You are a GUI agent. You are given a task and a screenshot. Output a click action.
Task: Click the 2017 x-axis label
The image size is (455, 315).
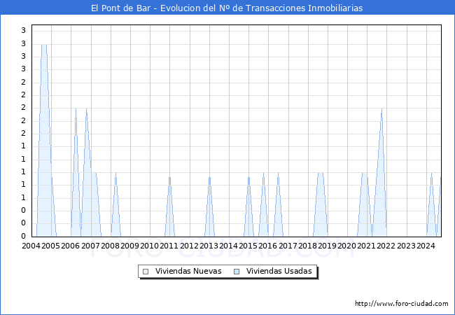pyautogui.click(x=288, y=246)
